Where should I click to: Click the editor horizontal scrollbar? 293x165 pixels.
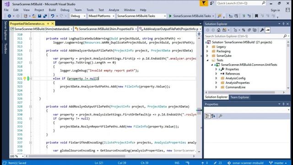pyautogui.click(x=76, y=156)
